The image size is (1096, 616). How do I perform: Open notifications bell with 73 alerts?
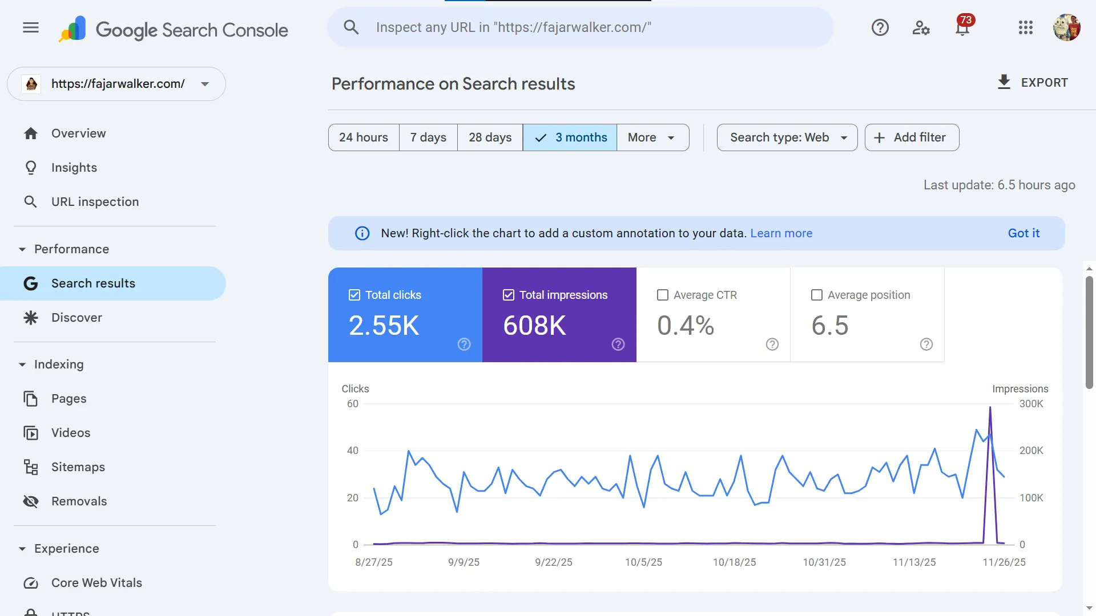962,27
